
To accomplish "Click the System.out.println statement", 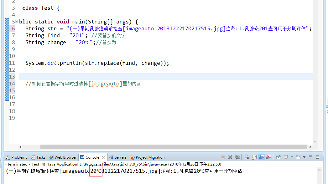I will (x=97, y=63).
